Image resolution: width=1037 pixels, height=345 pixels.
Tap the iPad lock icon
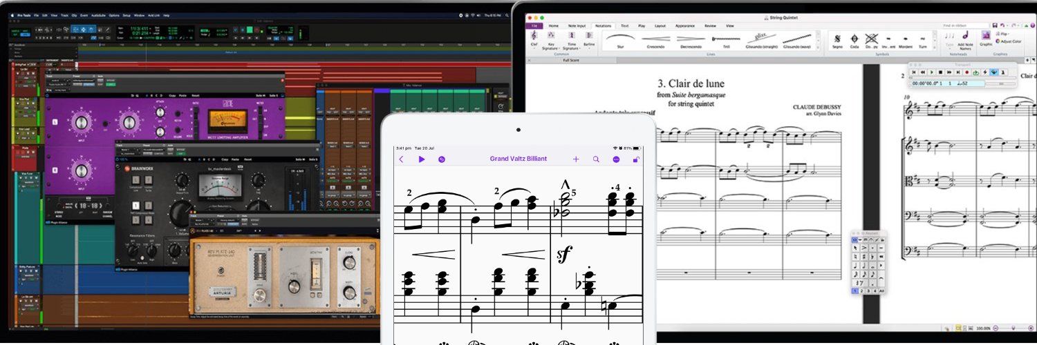(636, 159)
